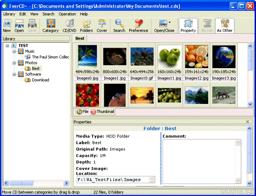Select the Download folder
The height and width of the screenshot is (196, 256).
click(41, 80)
